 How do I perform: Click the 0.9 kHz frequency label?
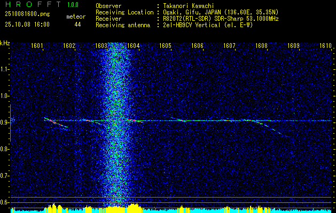pyautogui.click(x=4, y=122)
